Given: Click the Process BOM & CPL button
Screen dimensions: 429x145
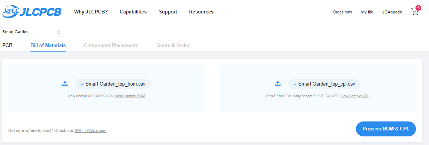Looking at the screenshot, I should click(x=386, y=129).
